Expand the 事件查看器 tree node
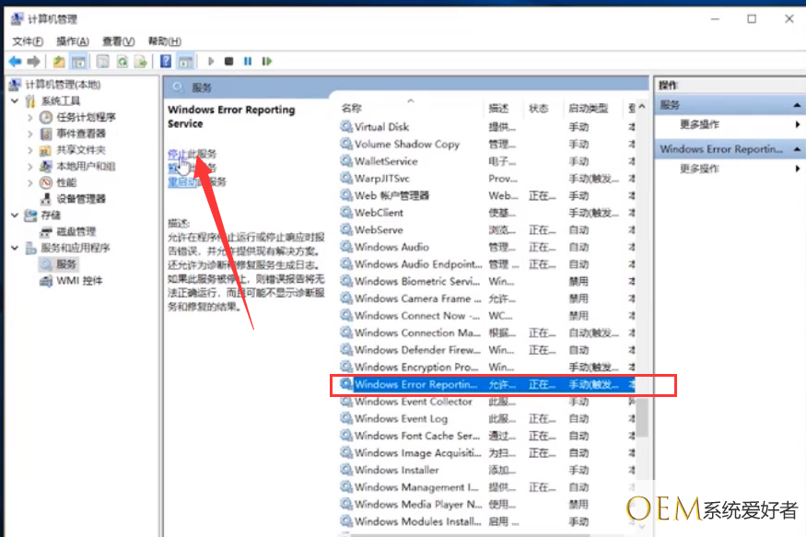Viewport: 806px width, 537px height. coord(30,134)
